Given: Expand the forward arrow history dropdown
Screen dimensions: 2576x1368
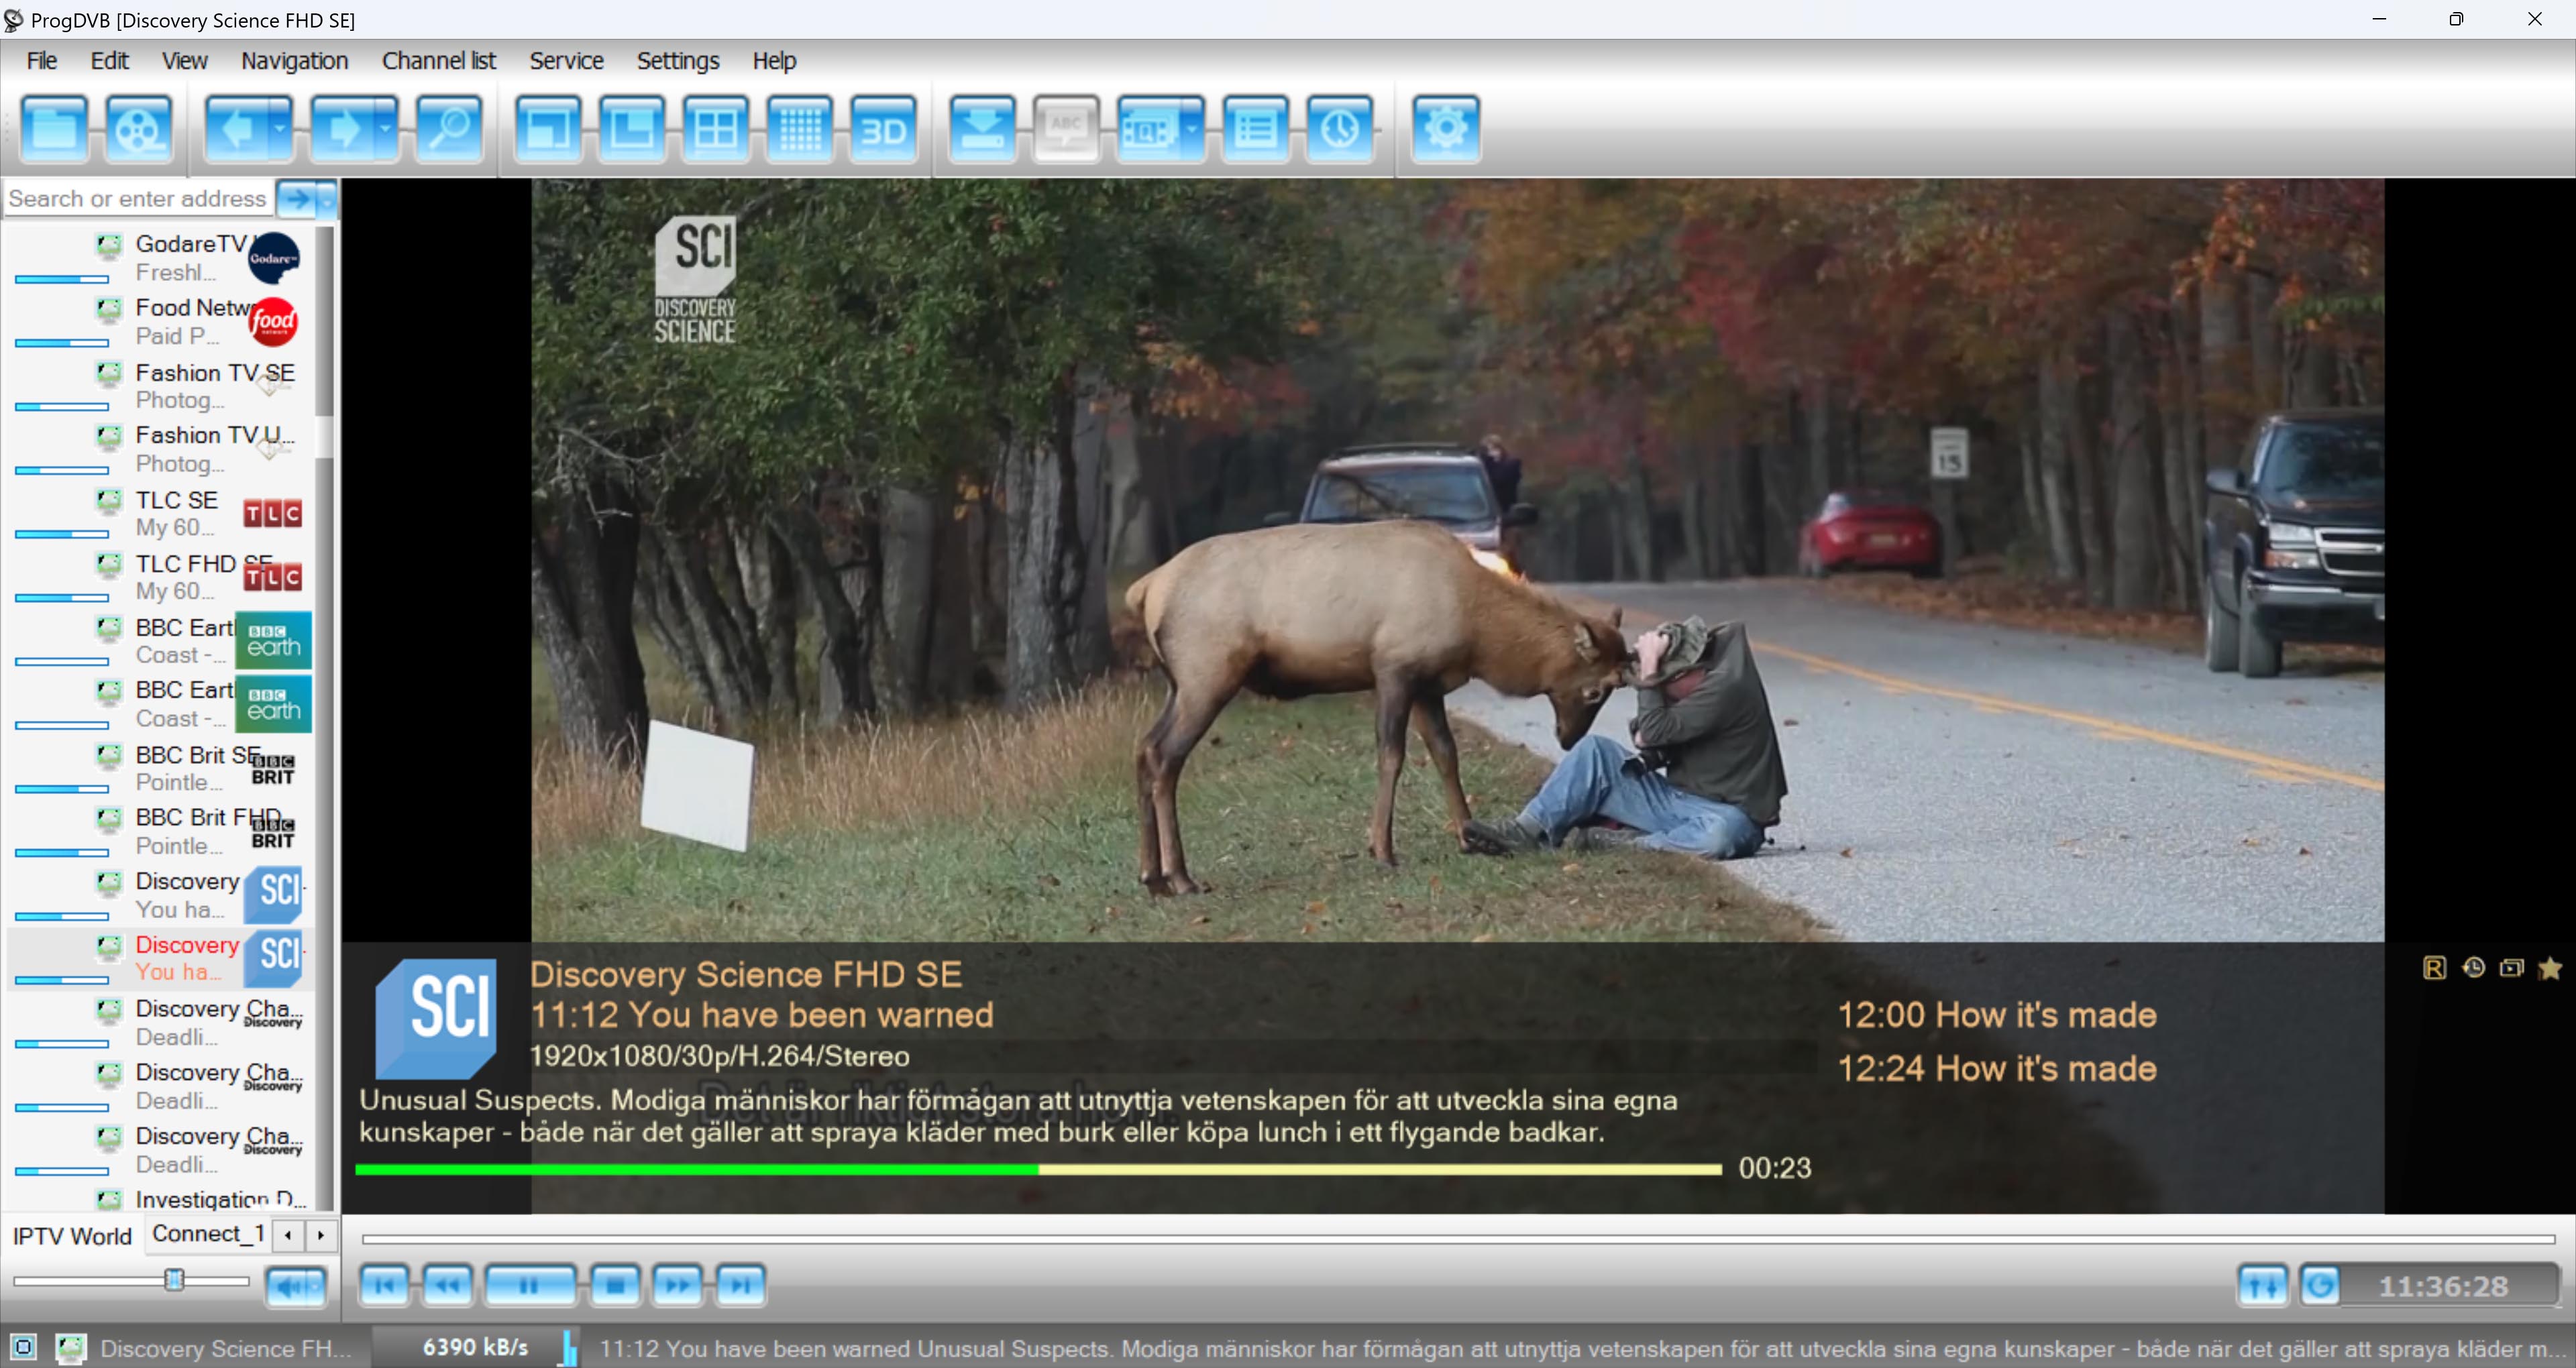Looking at the screenshot, I should pyautogui.click(x=386, y=128).
